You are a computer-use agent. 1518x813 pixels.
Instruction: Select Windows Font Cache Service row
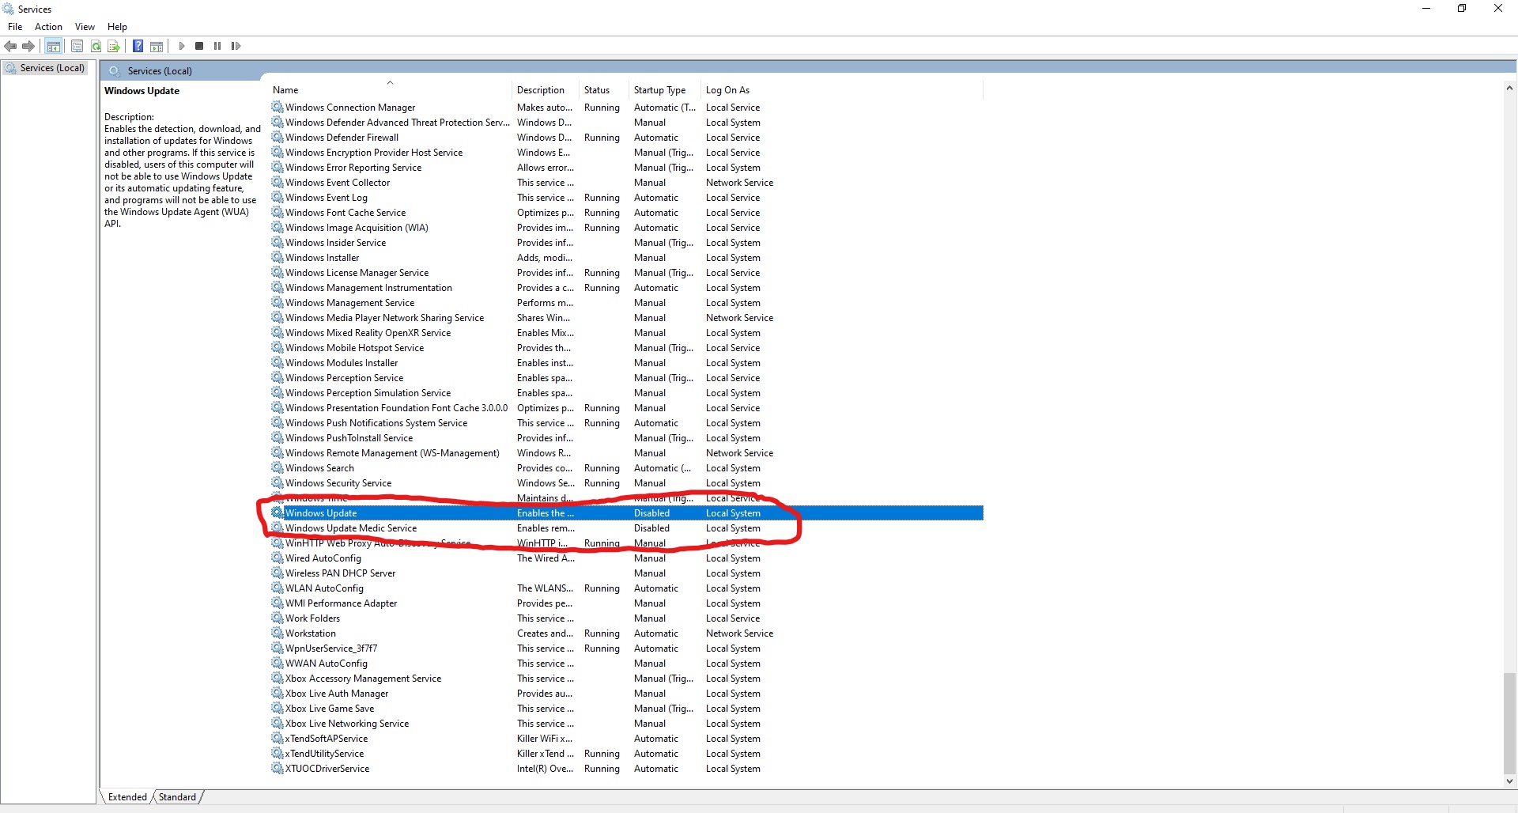point(626,212)
